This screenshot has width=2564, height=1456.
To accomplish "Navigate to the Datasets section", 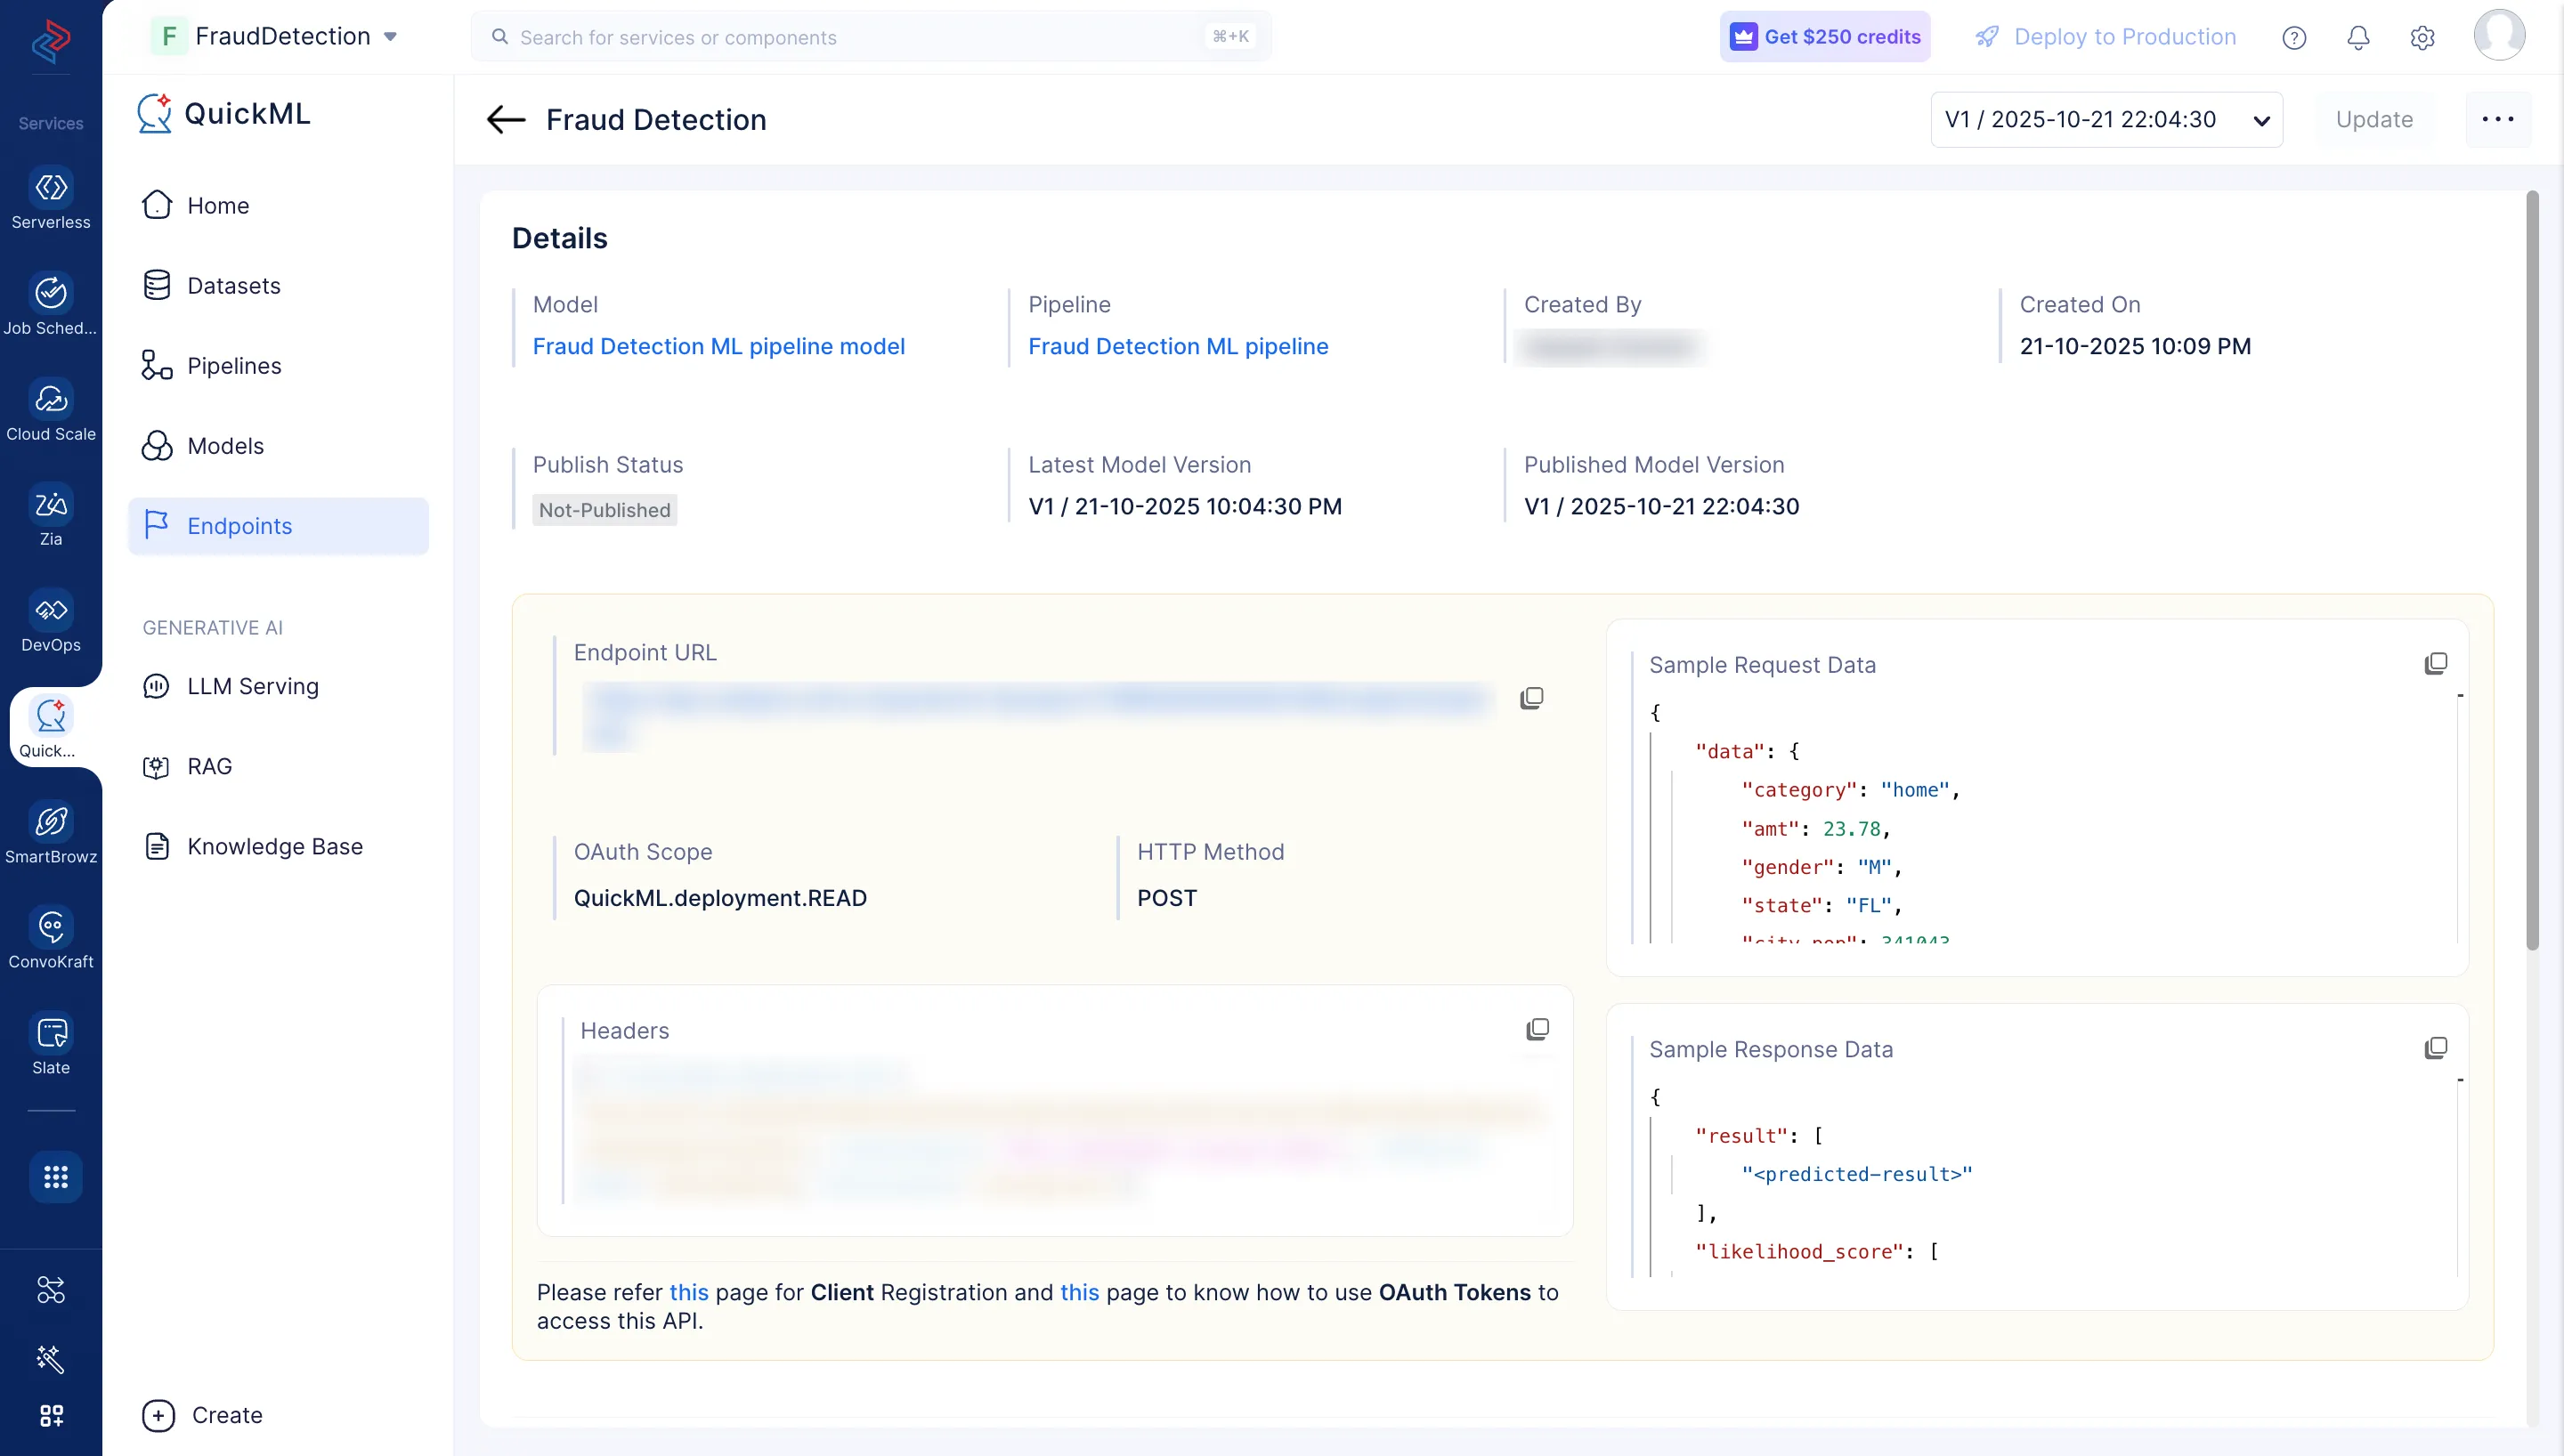I will click(233, 286).
